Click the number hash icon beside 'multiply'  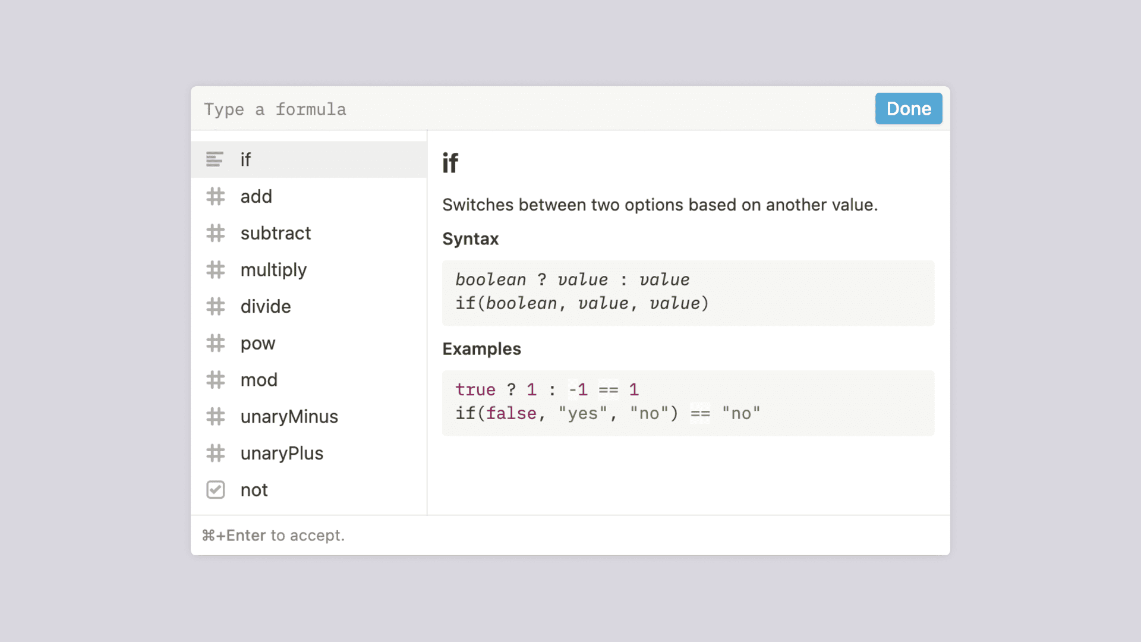(216, 270)
